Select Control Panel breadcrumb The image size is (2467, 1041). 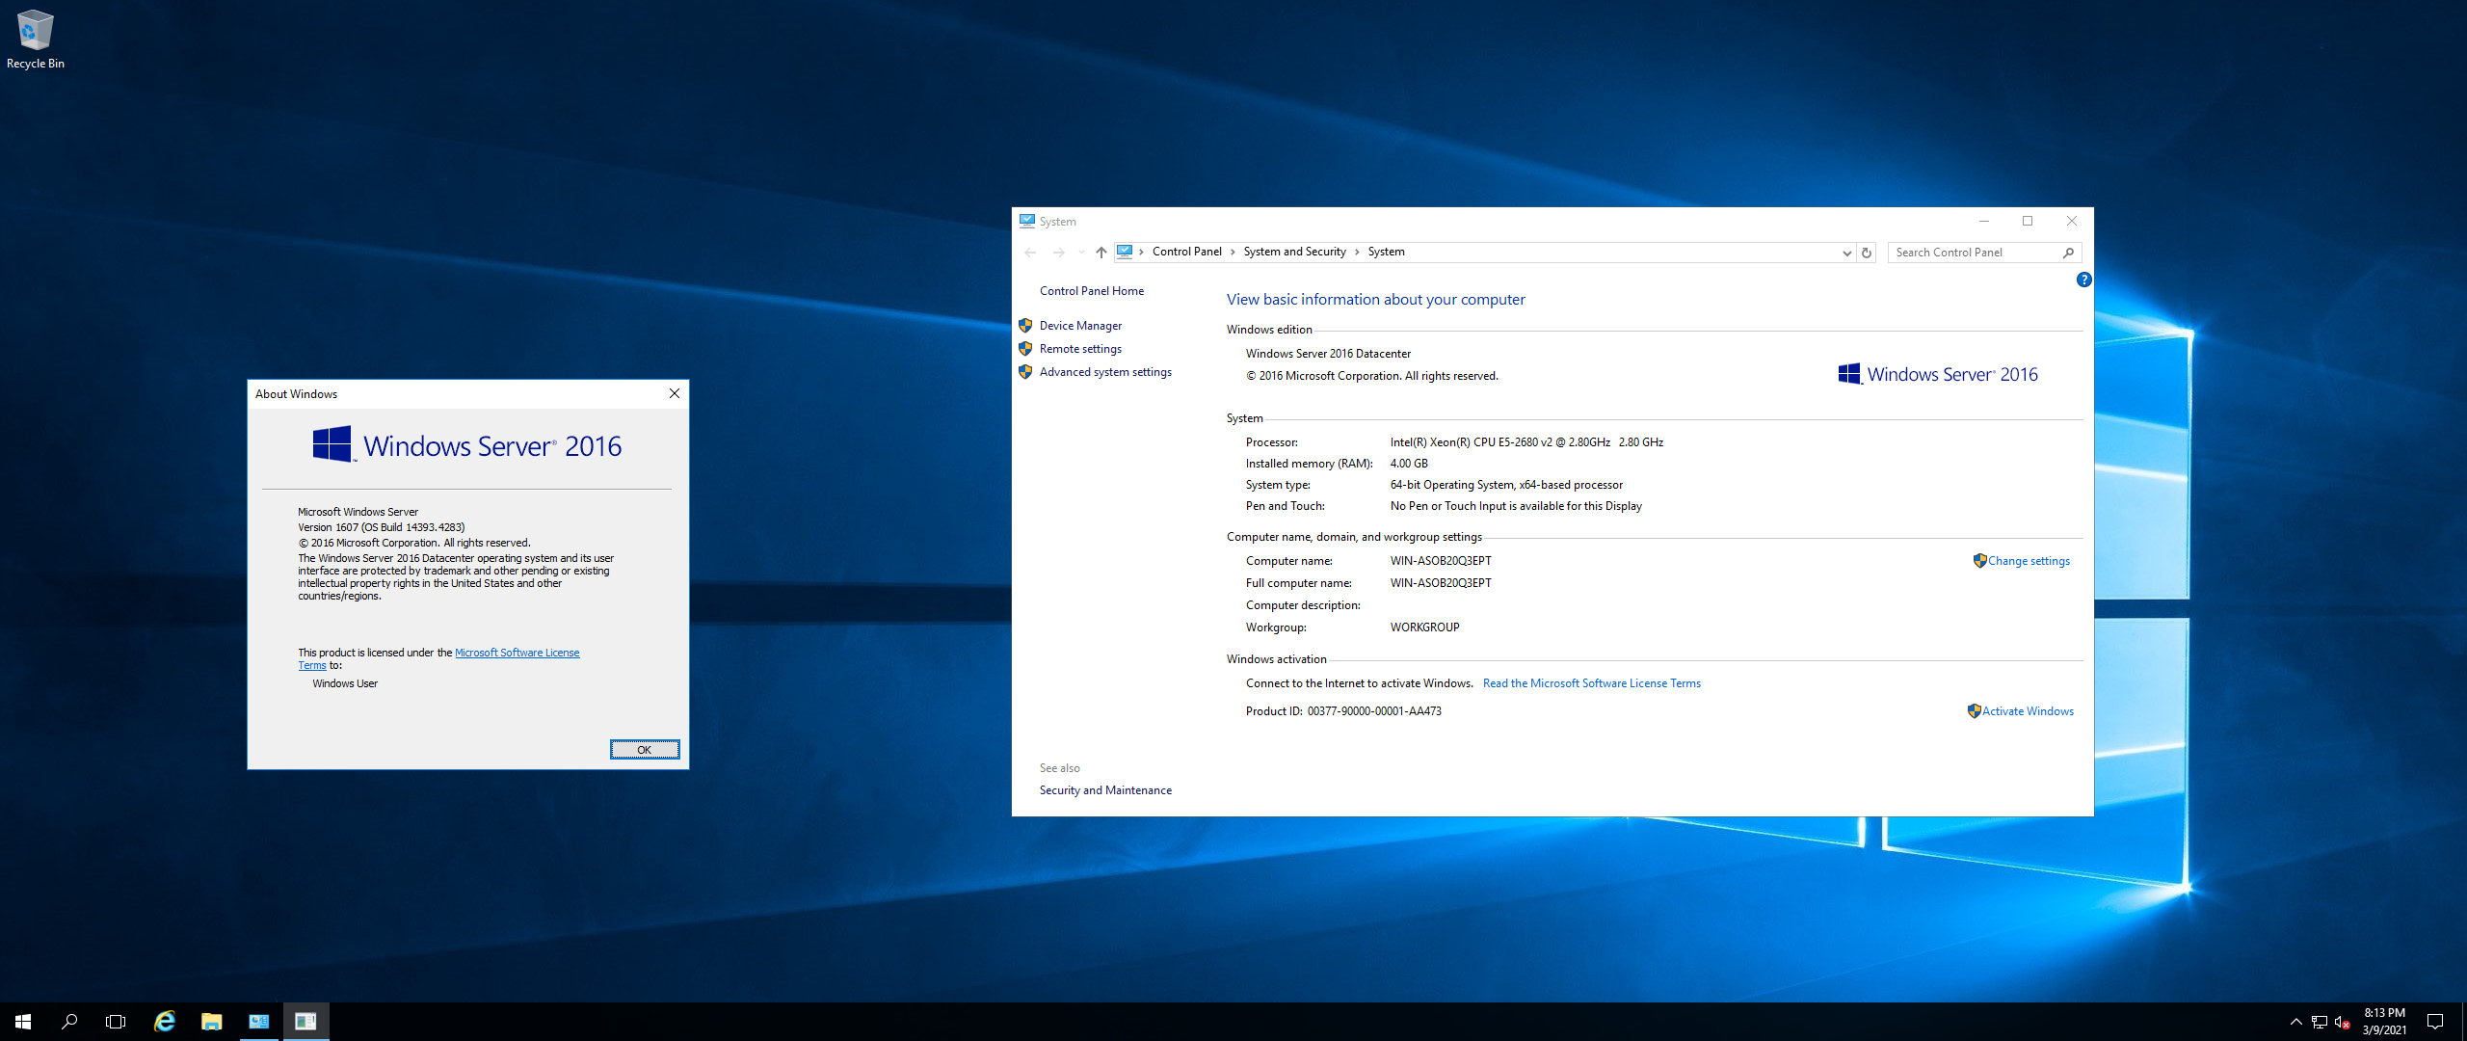click(1186, 252)
